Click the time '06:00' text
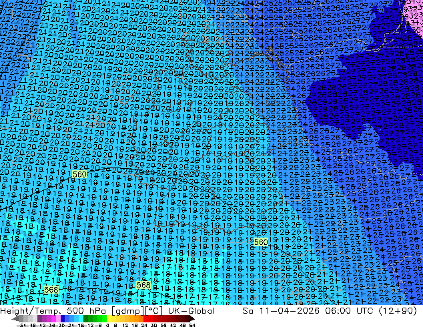This screenshot has height=327, width=423. pyautogui.click(x=338, y=311)
